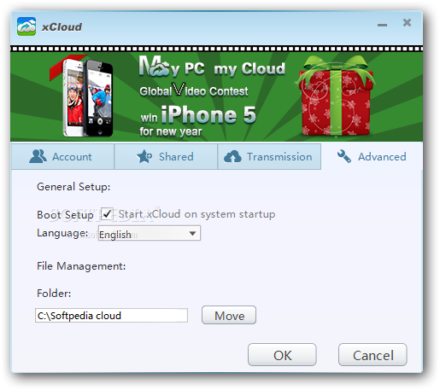Switch to the Shared tab
Viewport: 440px width, 390px height.
point(166,156)
